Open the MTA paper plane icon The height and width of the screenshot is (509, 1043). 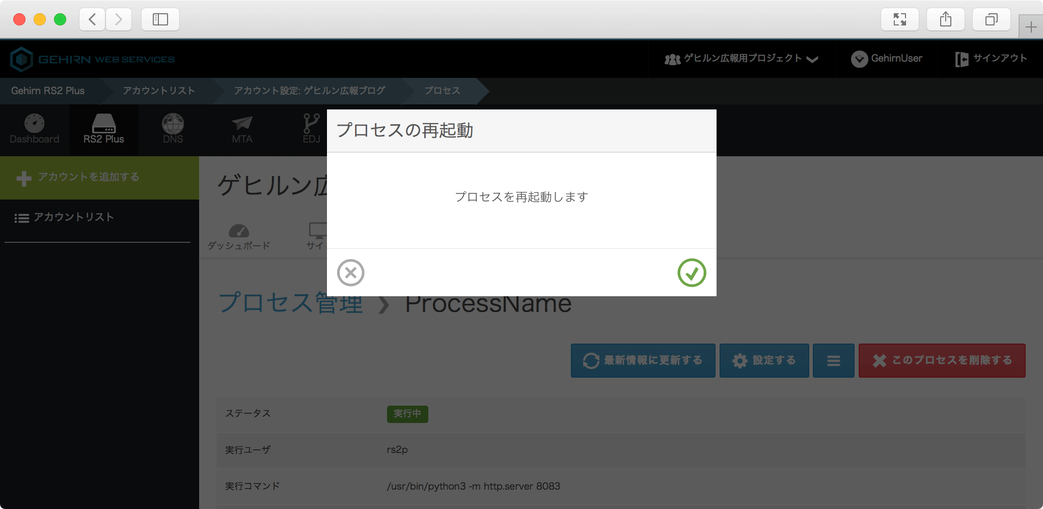pyautogui.click(x=242, y=129)
